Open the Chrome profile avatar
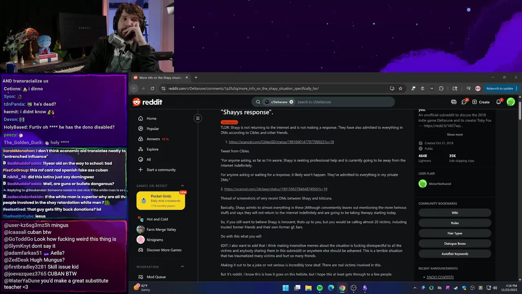This screenshot has height=294, width=522. point(478,89)
